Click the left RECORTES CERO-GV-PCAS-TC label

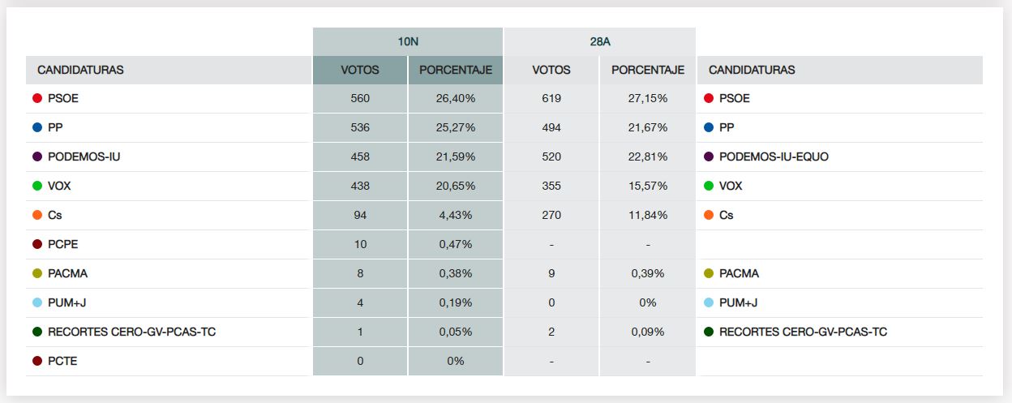coord(132,332)
